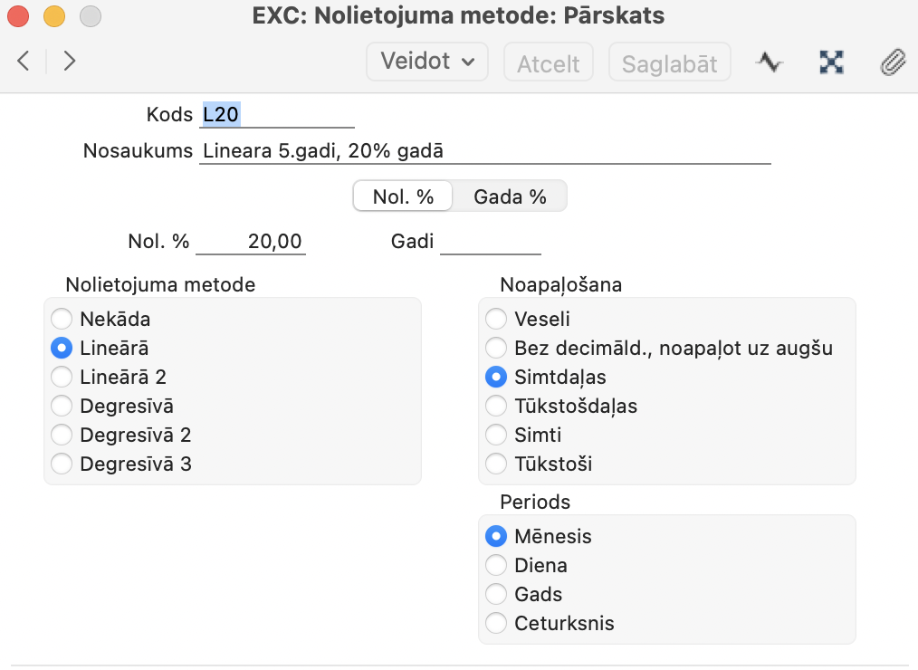Click the Saglabāt button
Image resolution: width=918 pixels, height=670 pixels.
coord(670,63)
